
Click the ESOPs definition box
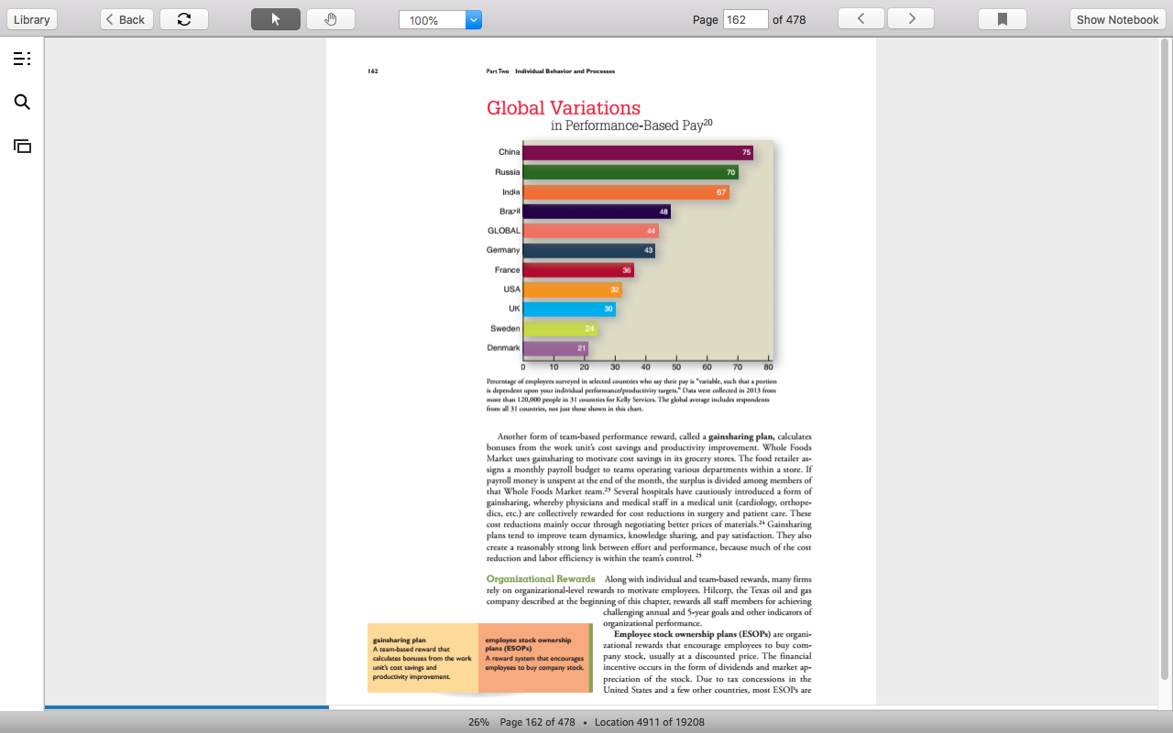[x=535, y=658]
